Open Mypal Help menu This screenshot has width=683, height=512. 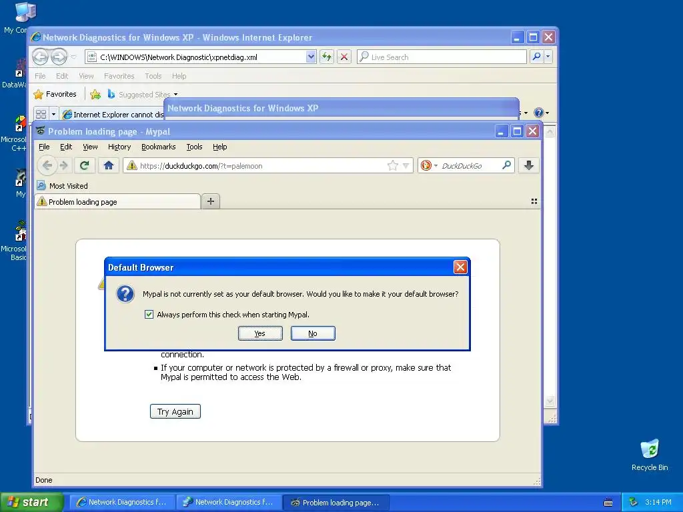pos(220,147)
